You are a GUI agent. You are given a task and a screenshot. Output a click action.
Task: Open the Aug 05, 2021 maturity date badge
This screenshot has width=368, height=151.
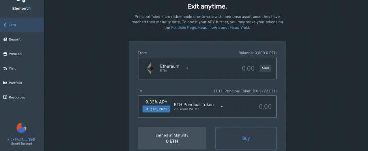click(x=156, y=109)
